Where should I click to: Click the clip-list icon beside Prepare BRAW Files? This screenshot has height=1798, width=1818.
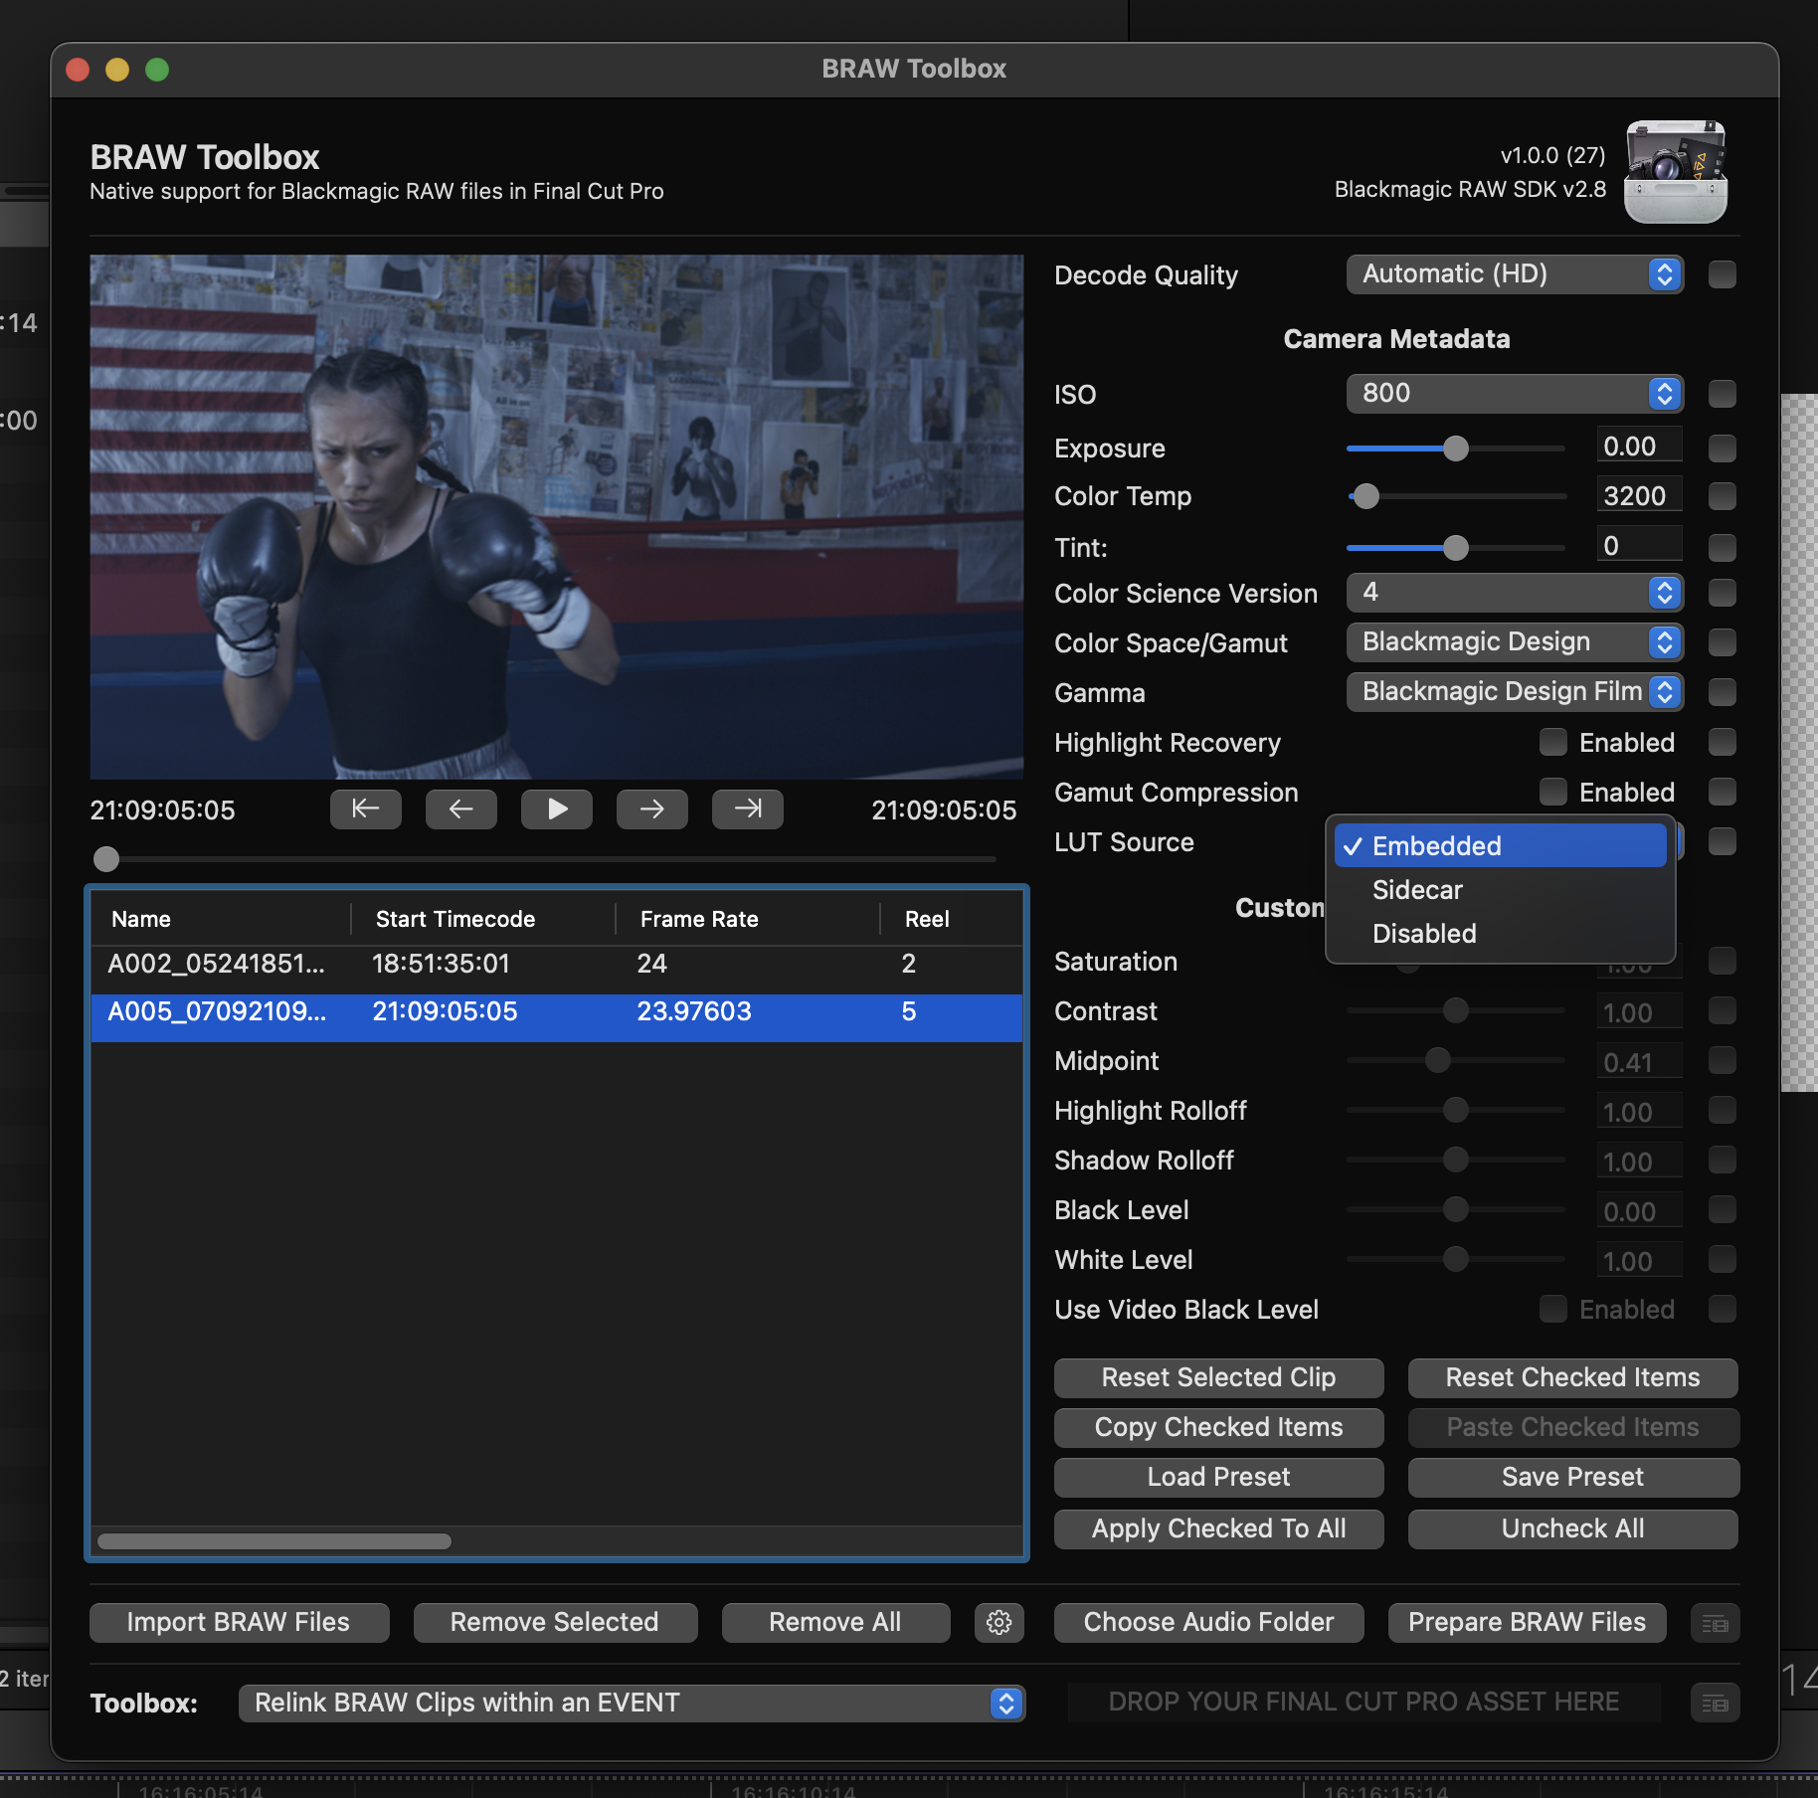[1716, 1622]
